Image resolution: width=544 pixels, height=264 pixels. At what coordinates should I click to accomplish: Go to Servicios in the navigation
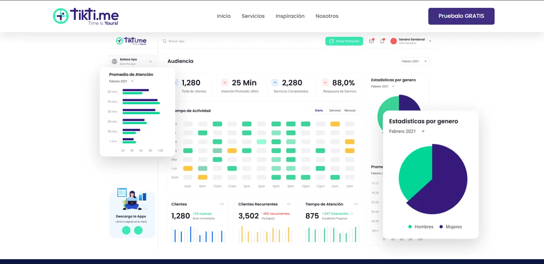[253, 16]
